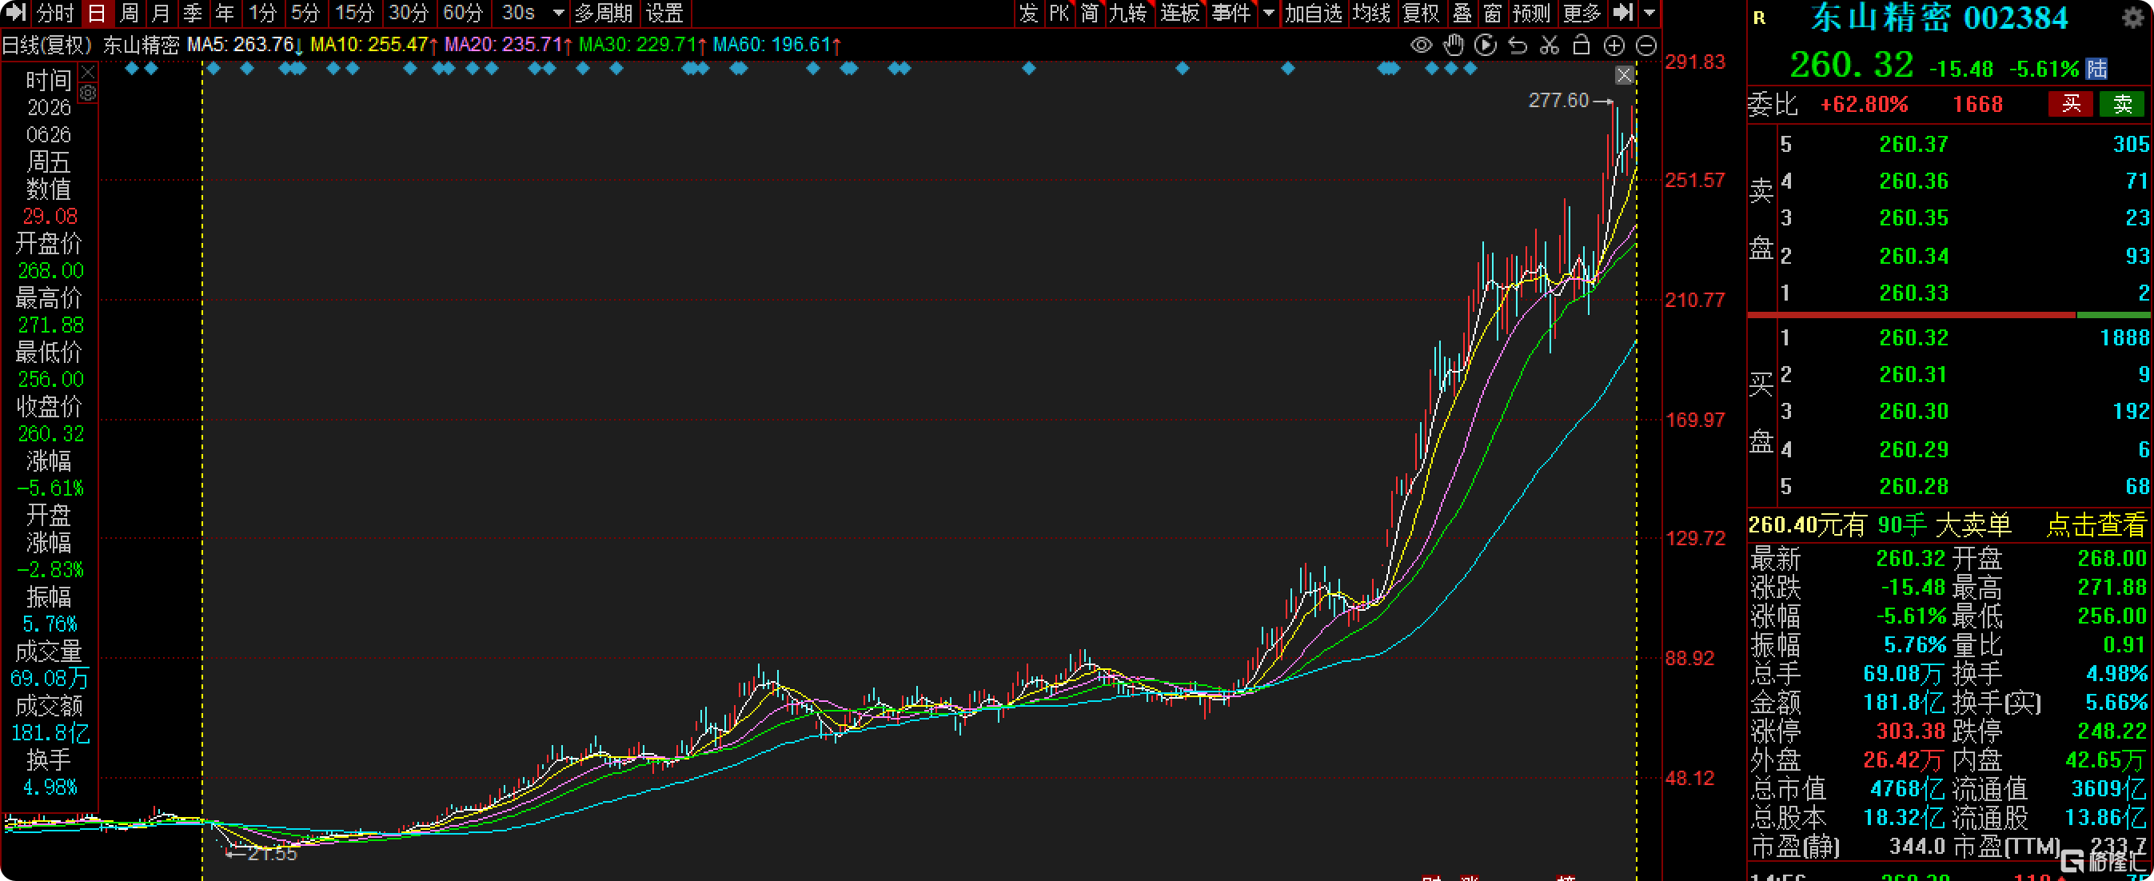The width and height of the screenshot is (2154, 881).
Task: Switch to 1分 minute chart
Action: (262, 13)
